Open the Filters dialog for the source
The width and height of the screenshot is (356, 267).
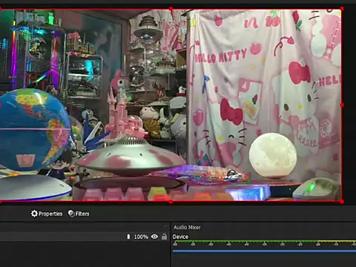coord(79,214)
